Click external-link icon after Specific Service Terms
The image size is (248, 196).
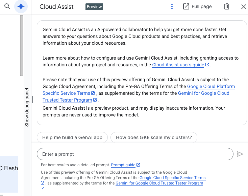point(93,93)
